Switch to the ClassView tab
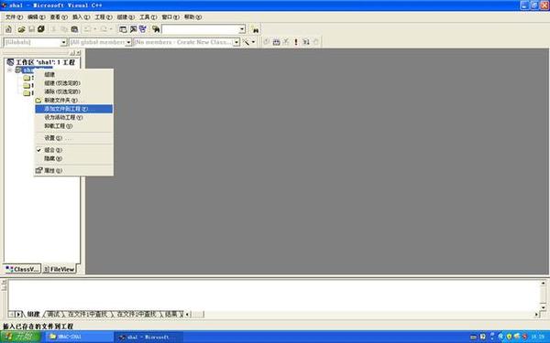The width and height of the screenshot is (550, 343). (x=22, y=269)
